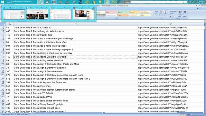
Task: Apply the Neutral cell style
Action: click(x=134, y=12)
